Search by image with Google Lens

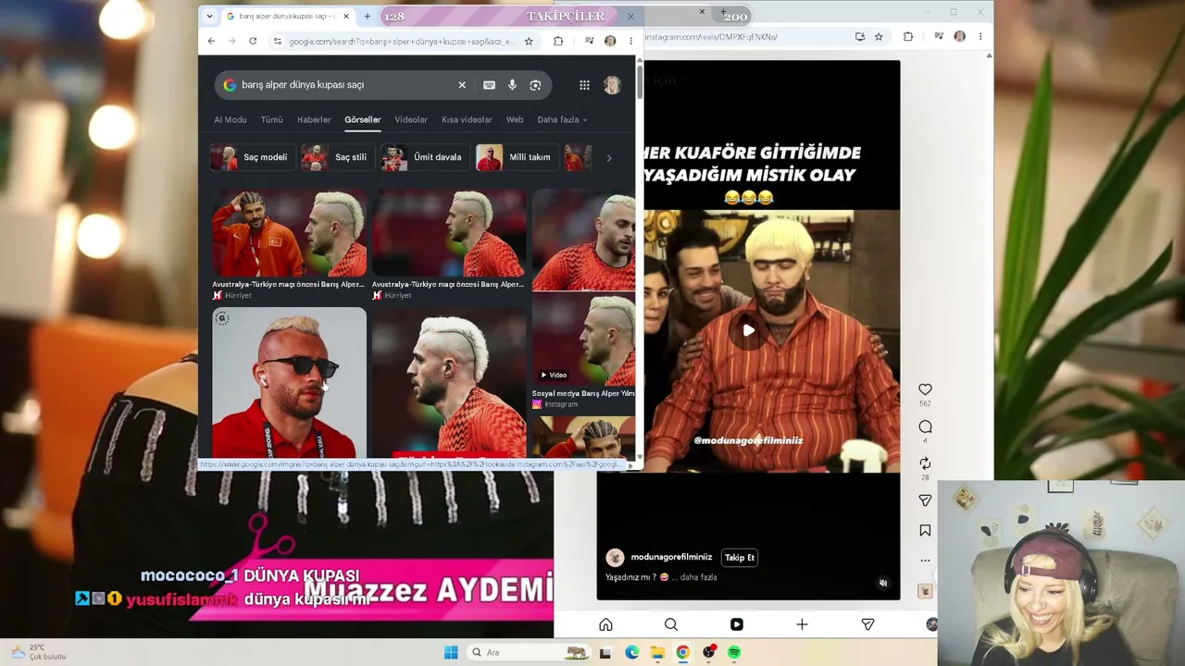coord(535,85)
